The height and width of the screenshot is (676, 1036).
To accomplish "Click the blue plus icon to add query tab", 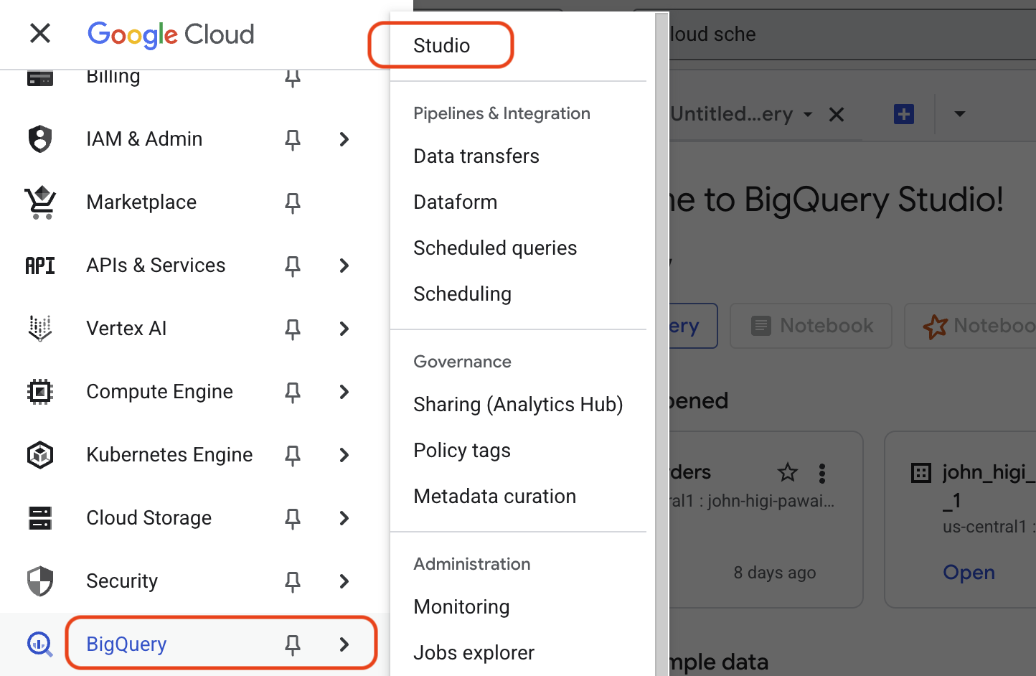I will (x=903, y=113).
